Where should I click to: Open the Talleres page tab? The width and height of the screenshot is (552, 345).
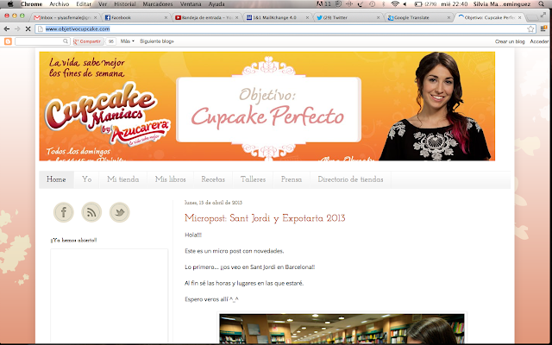click(x=253, y=179)
